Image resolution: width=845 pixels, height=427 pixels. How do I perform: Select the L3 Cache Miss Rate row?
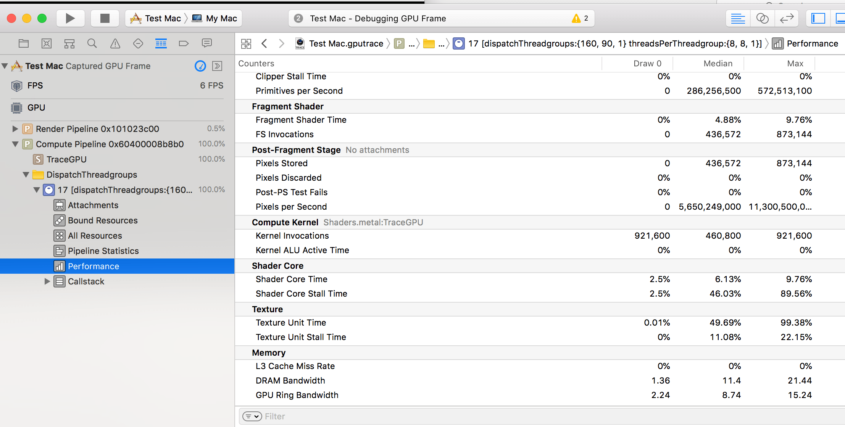click(x=540, y=366)
